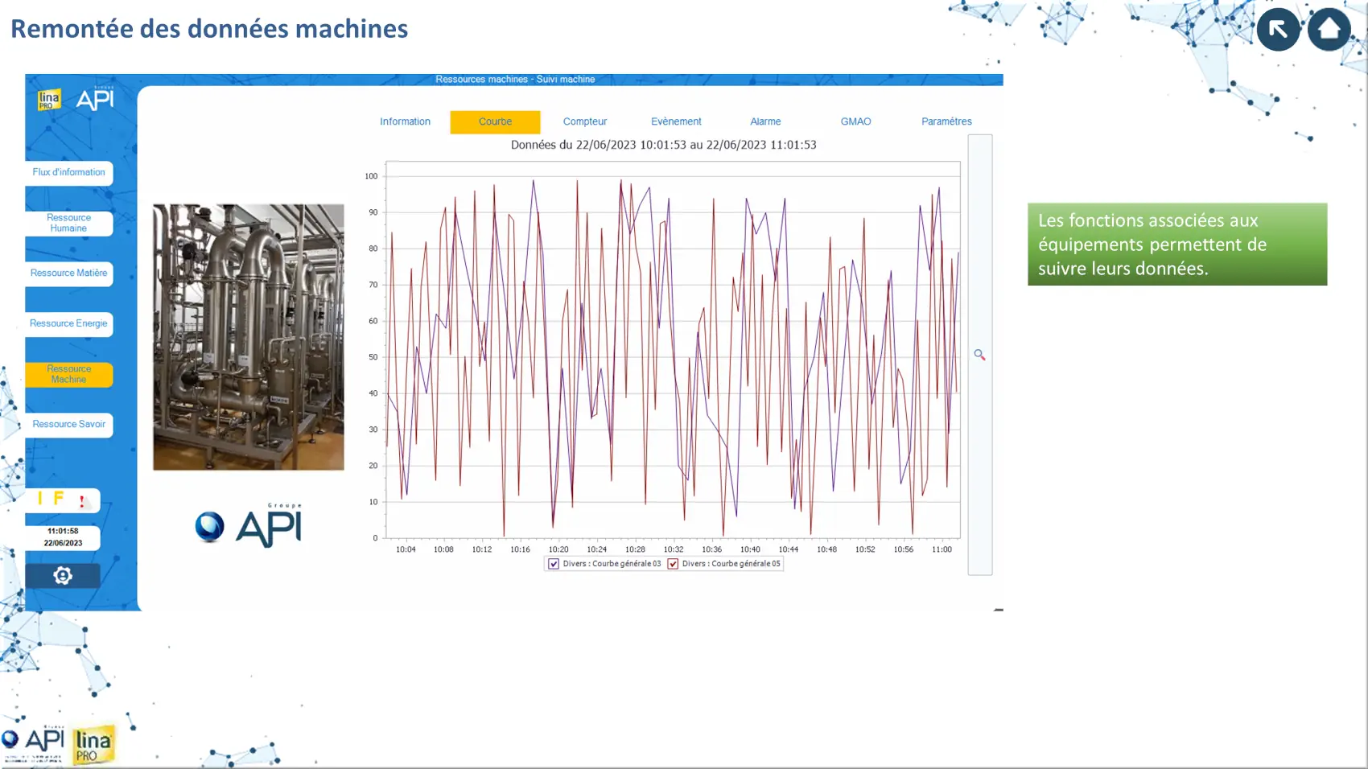Click the home icon button
1368x769 pixels.
(x=1329, y=30)
